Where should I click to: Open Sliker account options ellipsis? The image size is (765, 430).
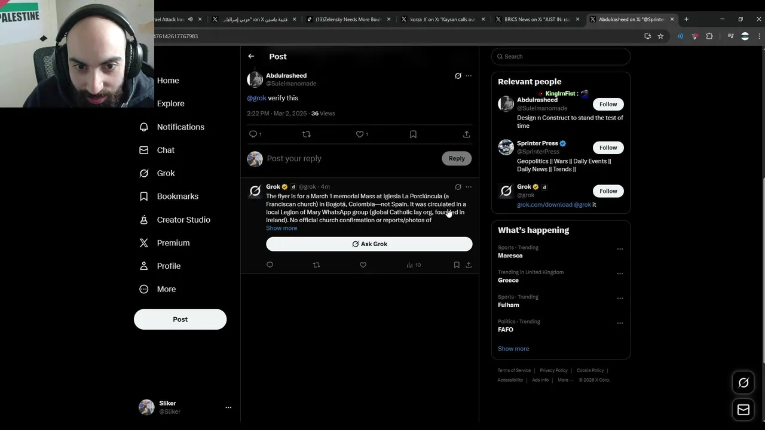tap(228, 407)
